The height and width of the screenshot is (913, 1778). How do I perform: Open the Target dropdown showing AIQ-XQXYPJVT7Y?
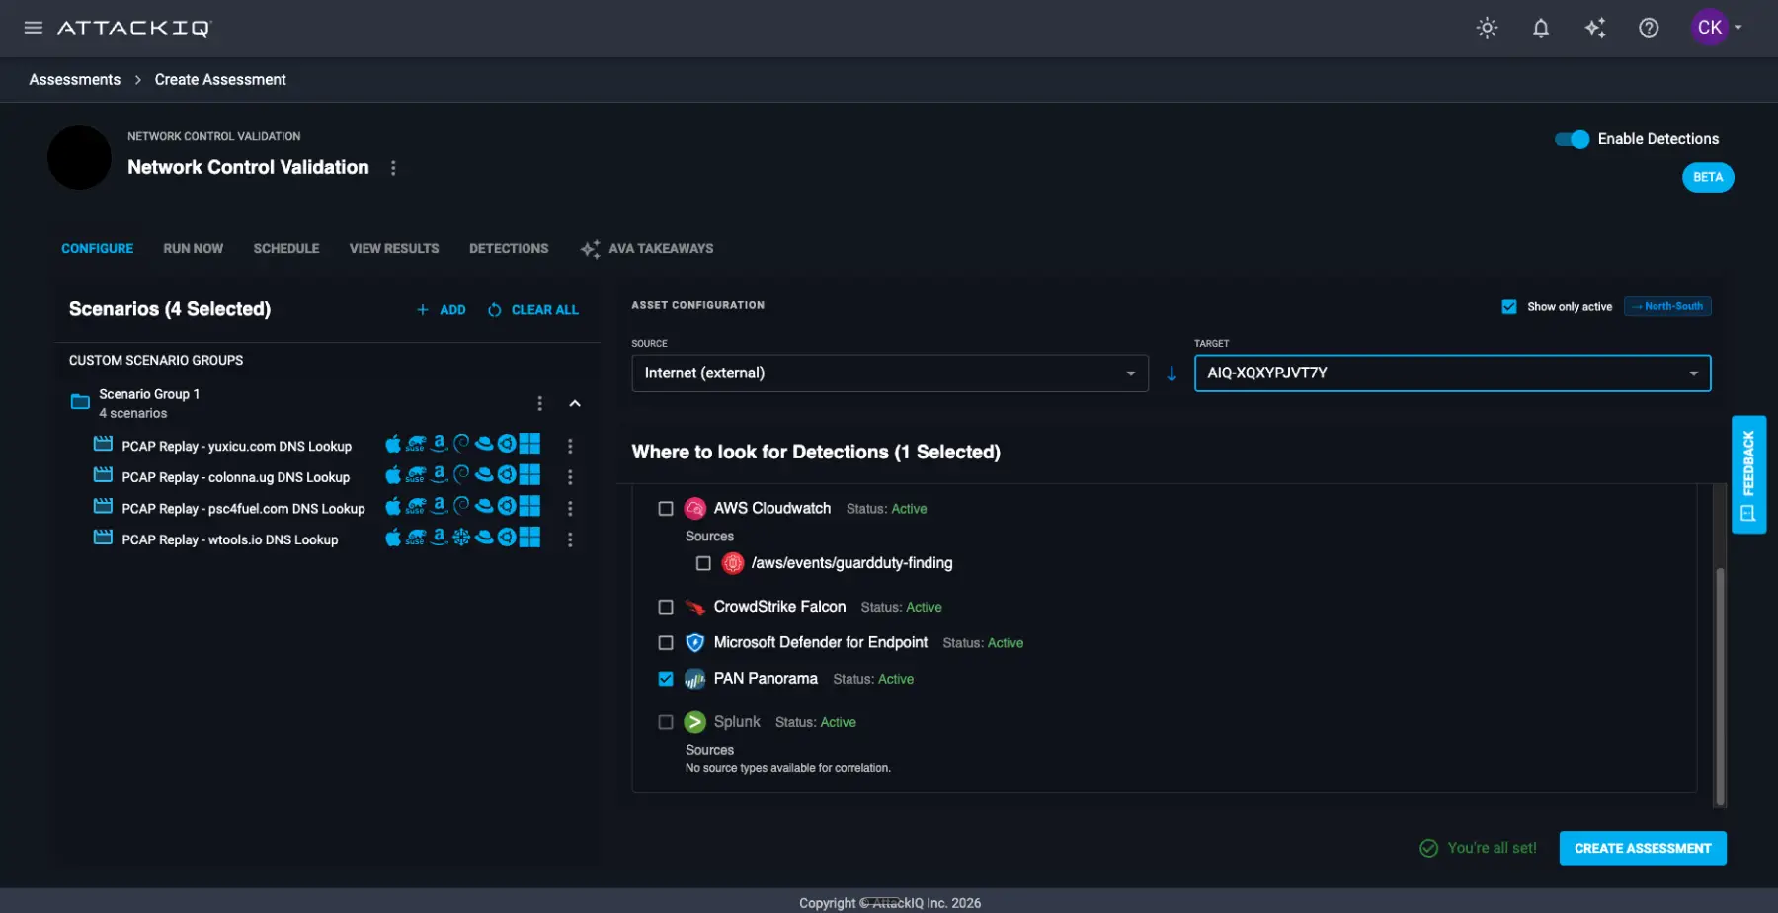pyautogui.click(x=1452, y=373)
